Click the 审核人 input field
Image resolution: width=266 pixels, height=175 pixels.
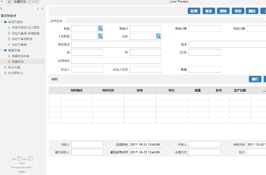coord(204,145)
